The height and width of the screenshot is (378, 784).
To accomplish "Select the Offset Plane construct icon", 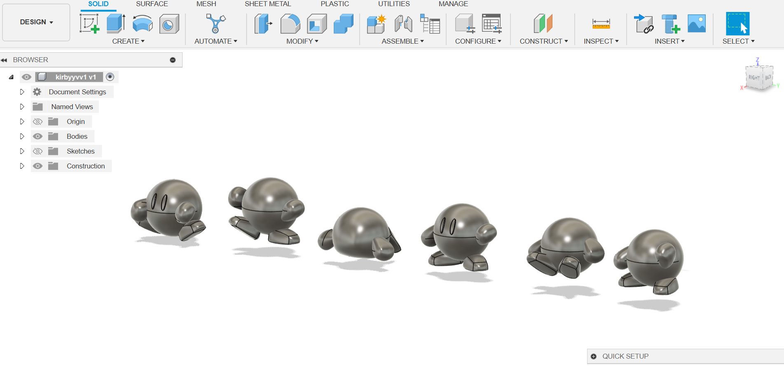I will click(x=543, y=23).
